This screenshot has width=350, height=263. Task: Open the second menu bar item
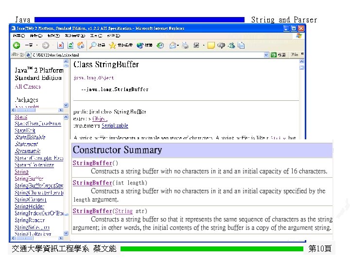point(36,36)
